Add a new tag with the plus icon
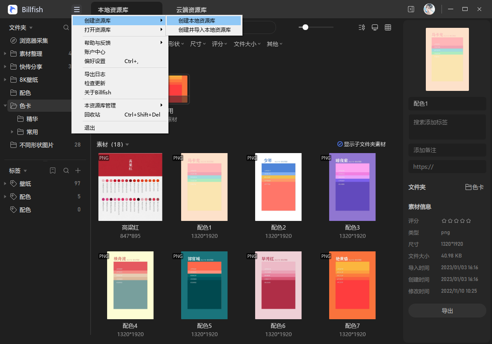Image resolution: width=492 pixels, height=344 pixels. 78,170
